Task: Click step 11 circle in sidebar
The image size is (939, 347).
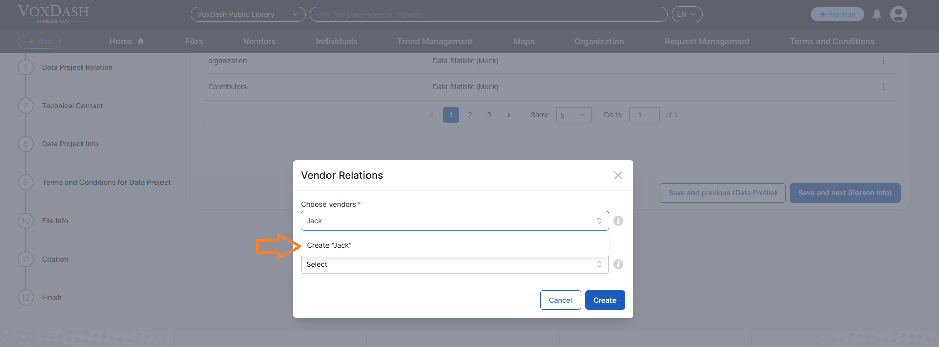Action: (26, 259)
